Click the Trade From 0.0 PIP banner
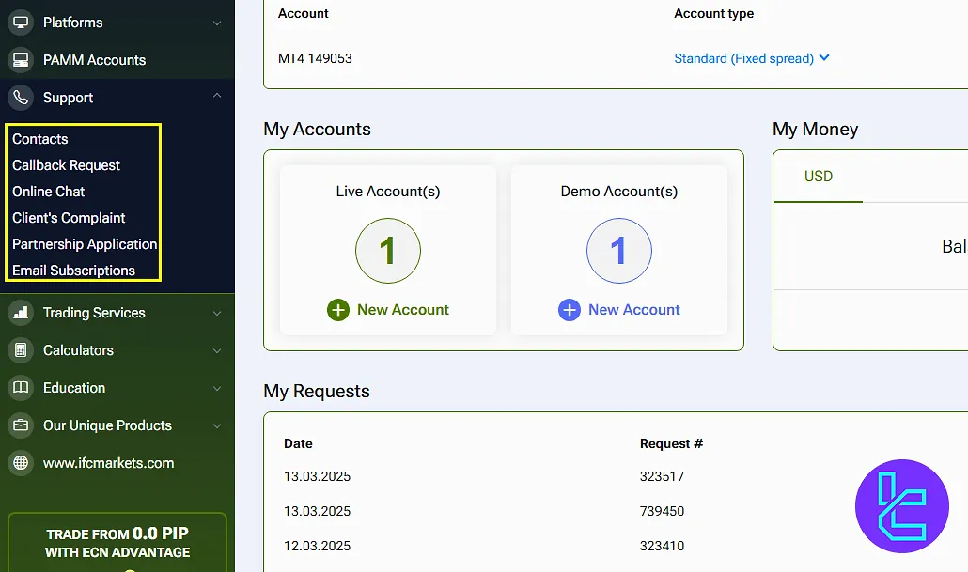The width and height of the screenshot is (968, 572). [117, 543]
